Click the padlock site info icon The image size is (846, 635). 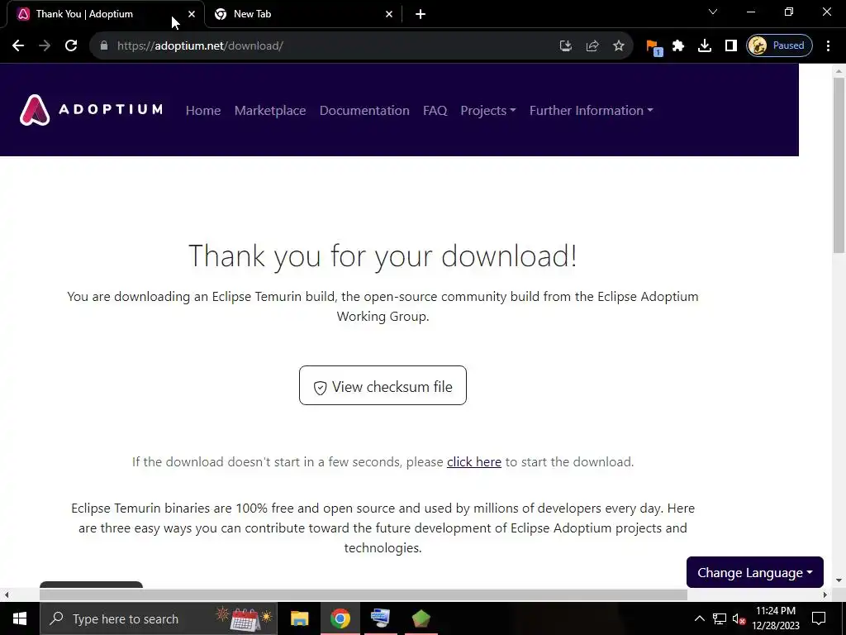click(x=104, y=46)
